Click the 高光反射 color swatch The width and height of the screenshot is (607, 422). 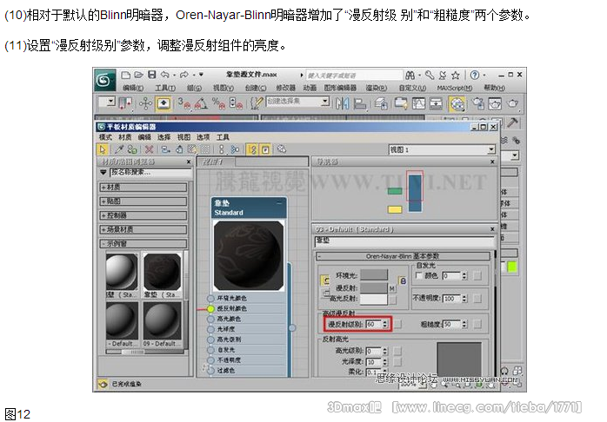tap(374, 299)
